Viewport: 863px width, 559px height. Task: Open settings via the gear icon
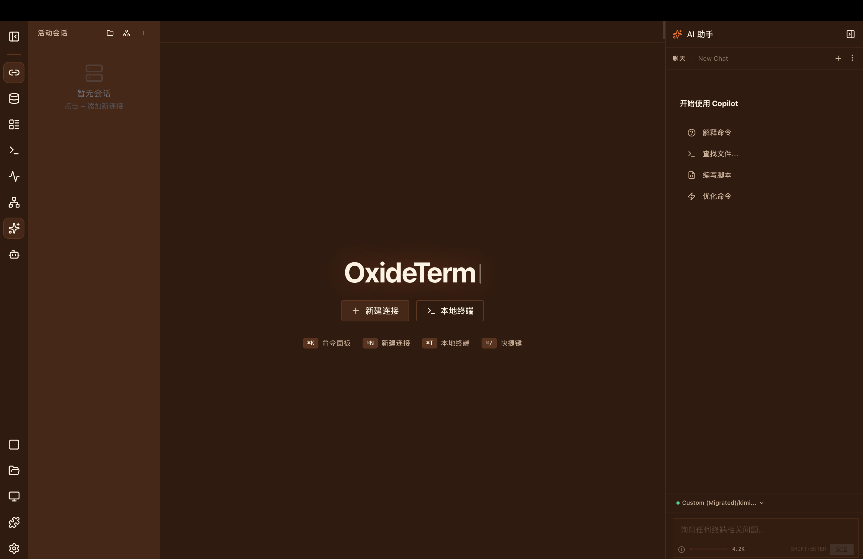(14, 548)
